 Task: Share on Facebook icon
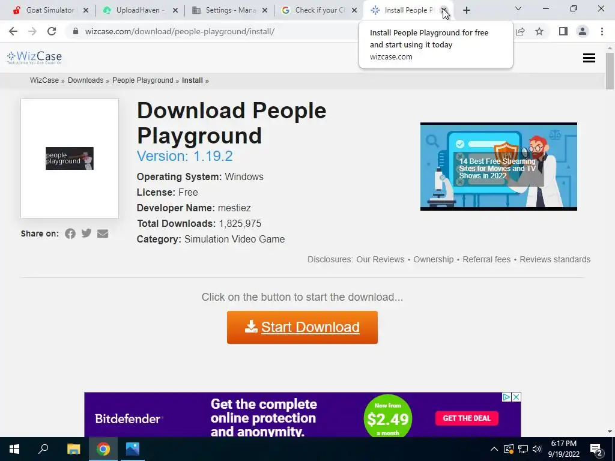pyautogui.click(x=70, y=234)
